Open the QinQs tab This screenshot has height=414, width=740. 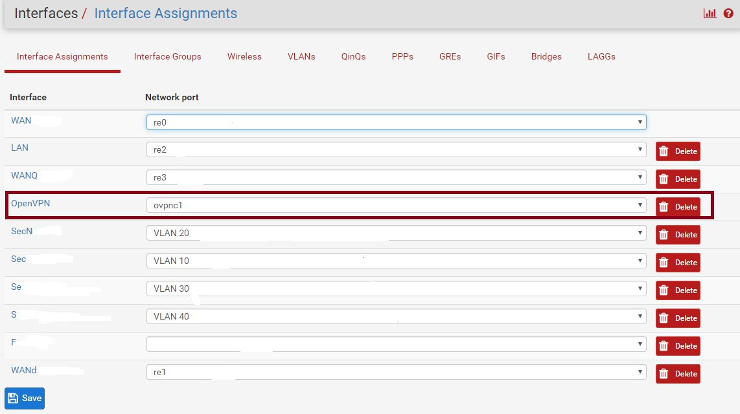coord(354,56)
